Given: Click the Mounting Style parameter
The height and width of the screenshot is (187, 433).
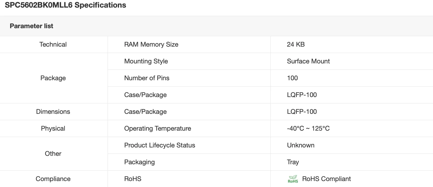Looking at the screenshot, I should [x=146, y=61].
